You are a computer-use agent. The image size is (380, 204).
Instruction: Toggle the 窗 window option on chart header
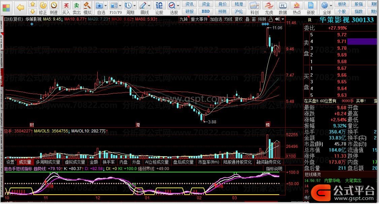point(254,19)
